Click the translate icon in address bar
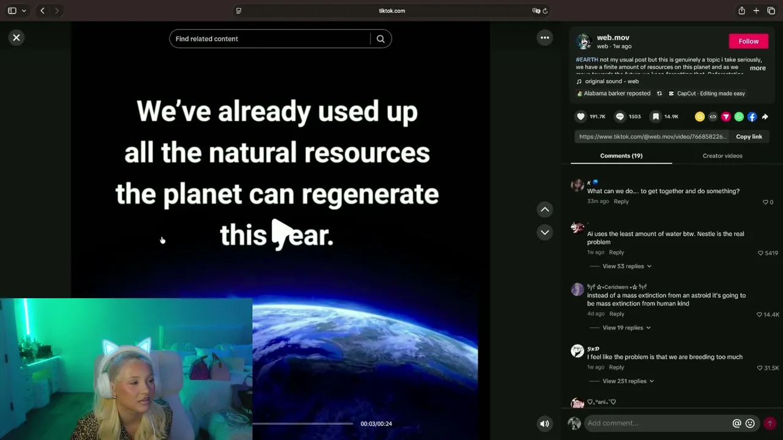The image size is (783, 440). pyautogui.click(x=536, y=11)
